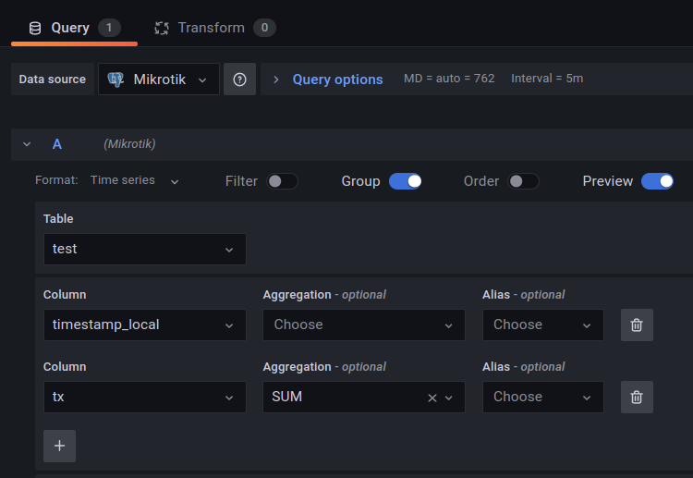Screen dimensions: 693x478
Task: Click the data source help icon
Action: [x=239, y=80]
